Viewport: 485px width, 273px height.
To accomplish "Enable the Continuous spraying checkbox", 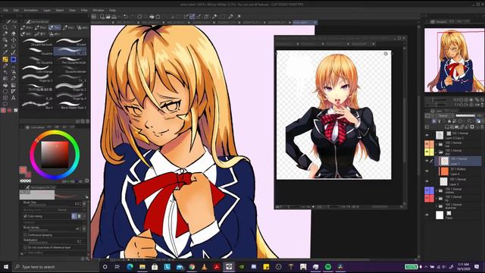I will tap(25, 235).
